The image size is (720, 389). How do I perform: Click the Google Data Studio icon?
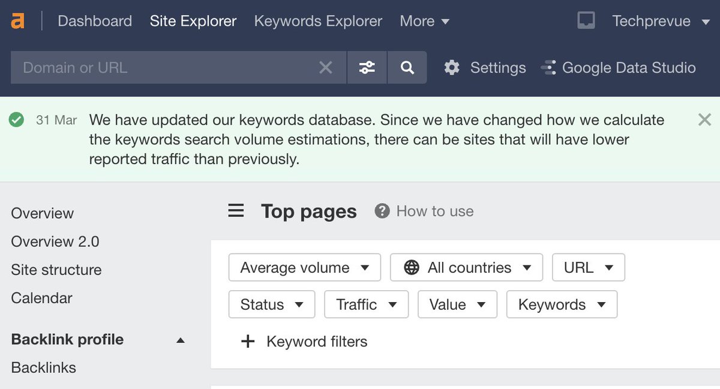tap(548, 68)
